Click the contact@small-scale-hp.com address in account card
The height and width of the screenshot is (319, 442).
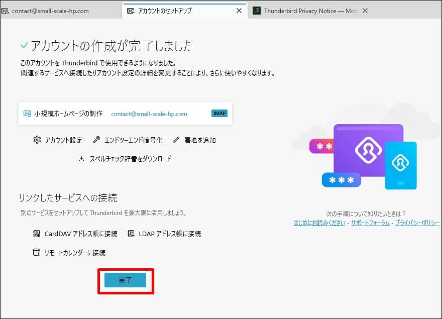pos(149,114)
